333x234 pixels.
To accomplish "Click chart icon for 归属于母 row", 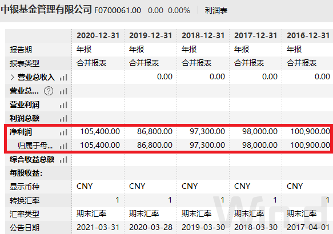I will (x=63, y=146).
